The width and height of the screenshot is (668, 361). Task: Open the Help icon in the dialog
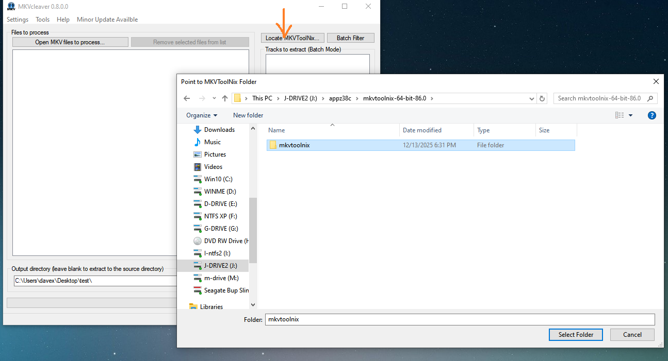tap(652, 115)
